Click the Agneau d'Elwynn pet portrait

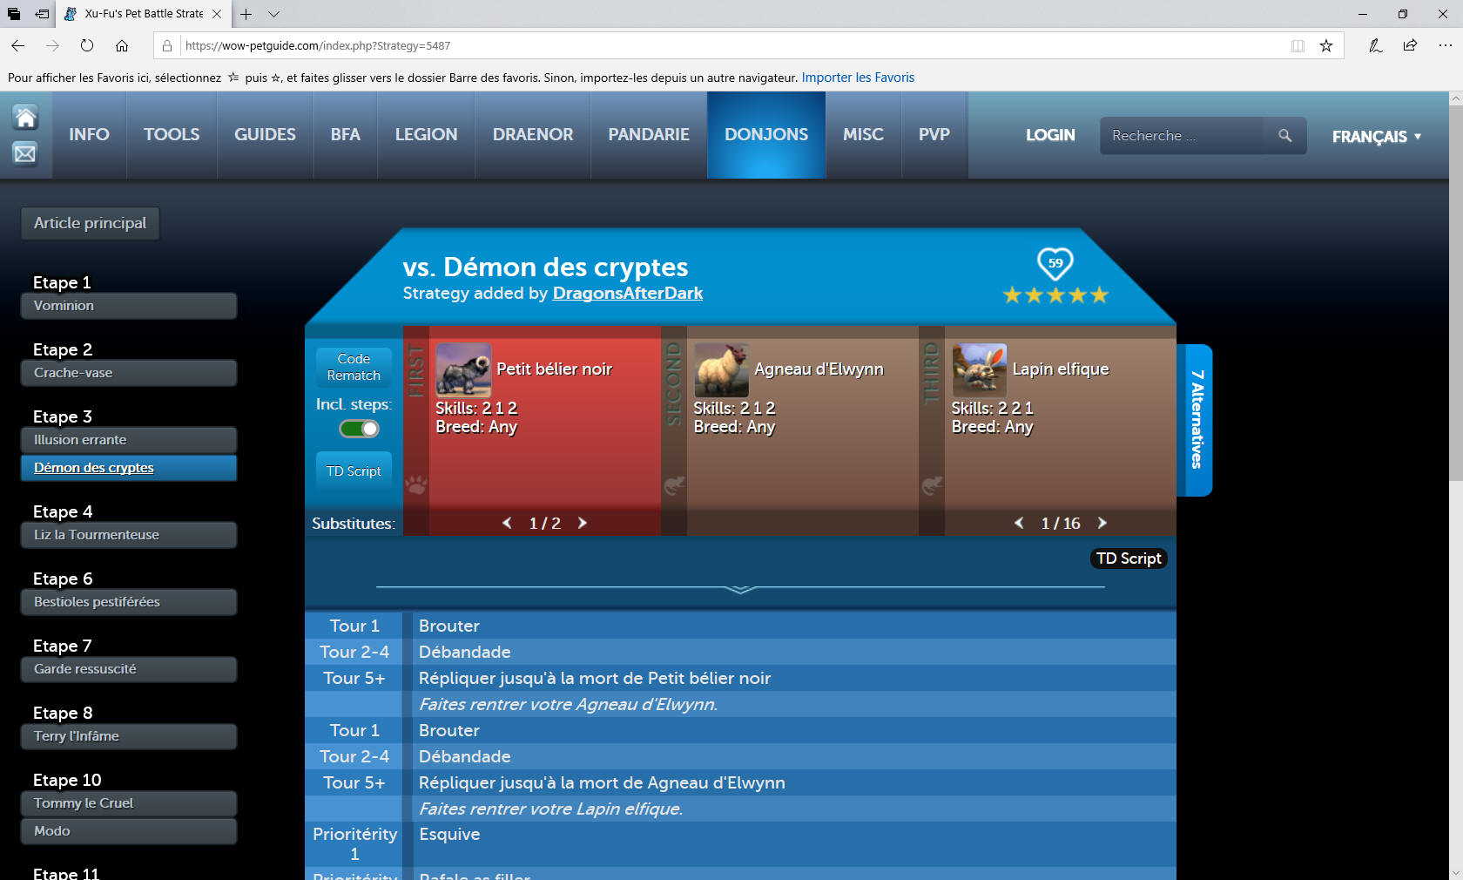721,369
